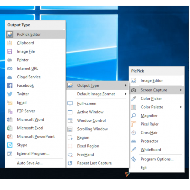Expand the Color Palette submenu arrow
This screenshot has width=190, height=190.
tap(181, 107)
